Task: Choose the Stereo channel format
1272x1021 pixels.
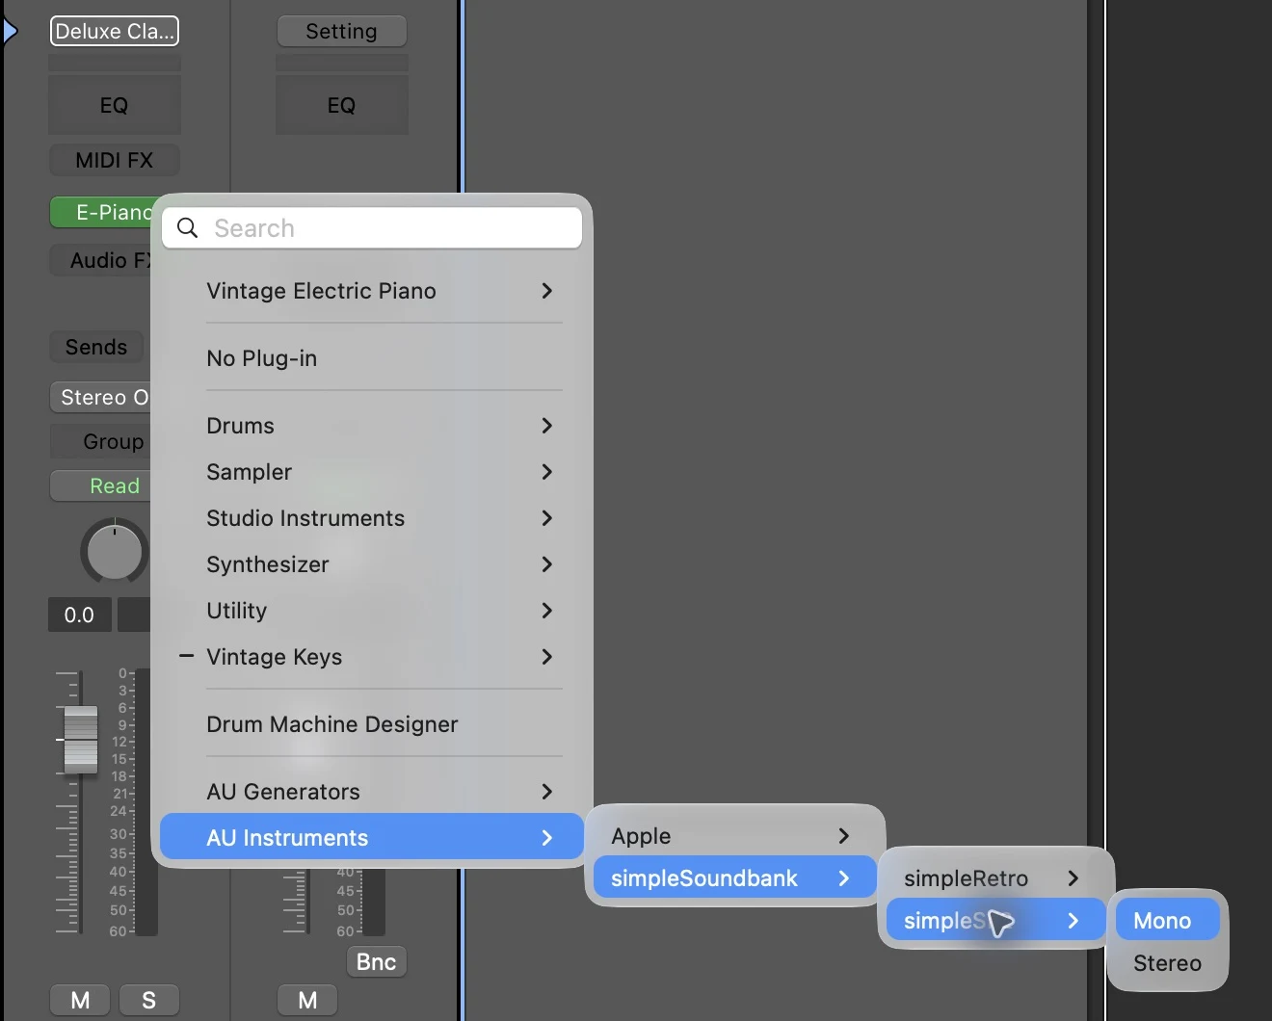Action: click(x=1167, y=963)
